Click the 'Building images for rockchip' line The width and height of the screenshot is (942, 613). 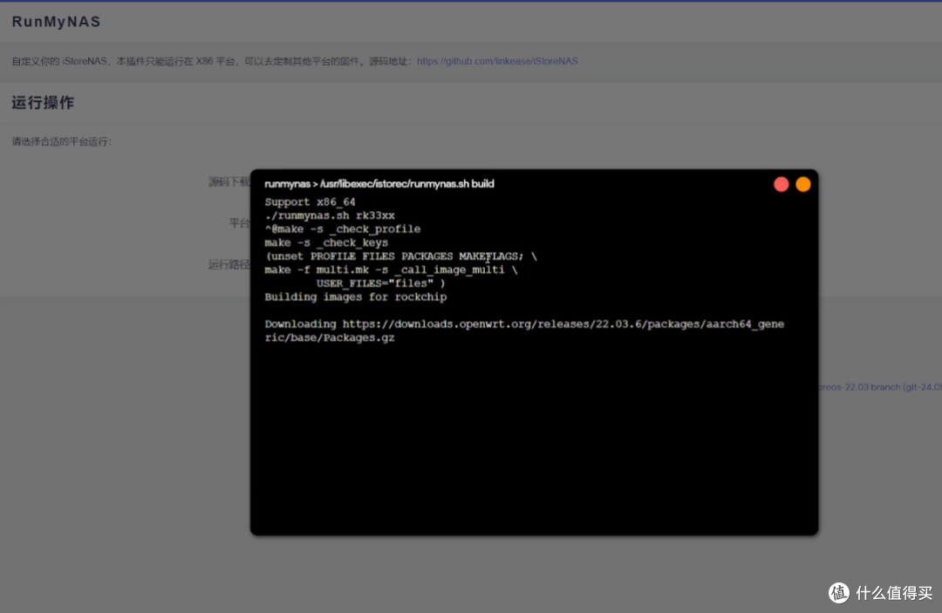356,296
